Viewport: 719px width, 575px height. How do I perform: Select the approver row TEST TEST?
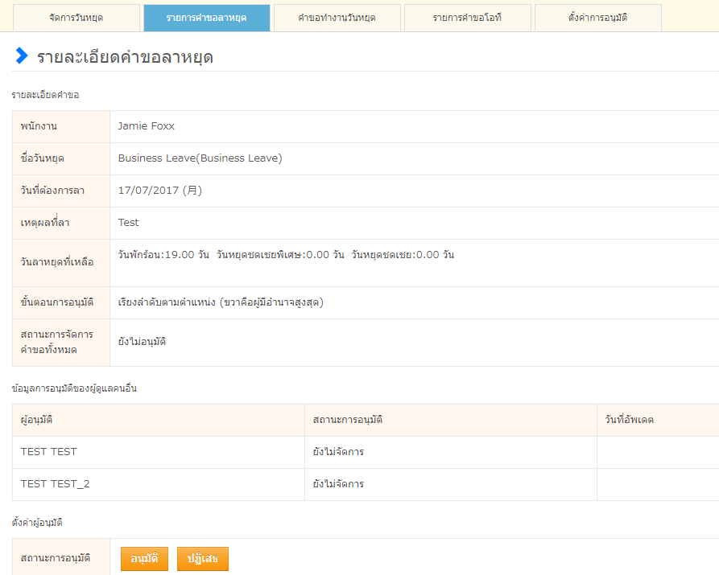click(x=49, y=452)
